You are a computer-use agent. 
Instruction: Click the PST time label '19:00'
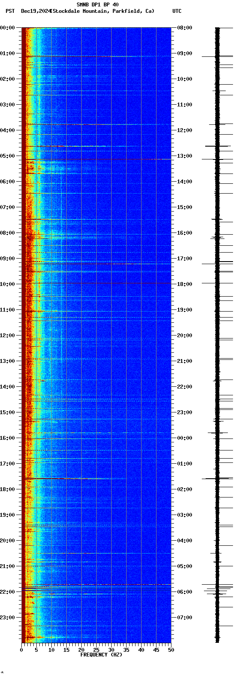coord(7,515)
